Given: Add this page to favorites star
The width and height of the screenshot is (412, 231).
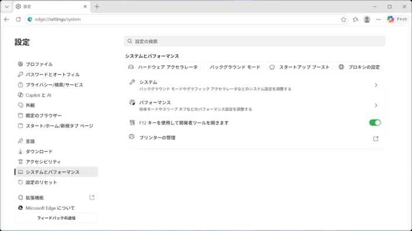Looking at the screenshot, I should pyautogui.click(x=344, y=19).
